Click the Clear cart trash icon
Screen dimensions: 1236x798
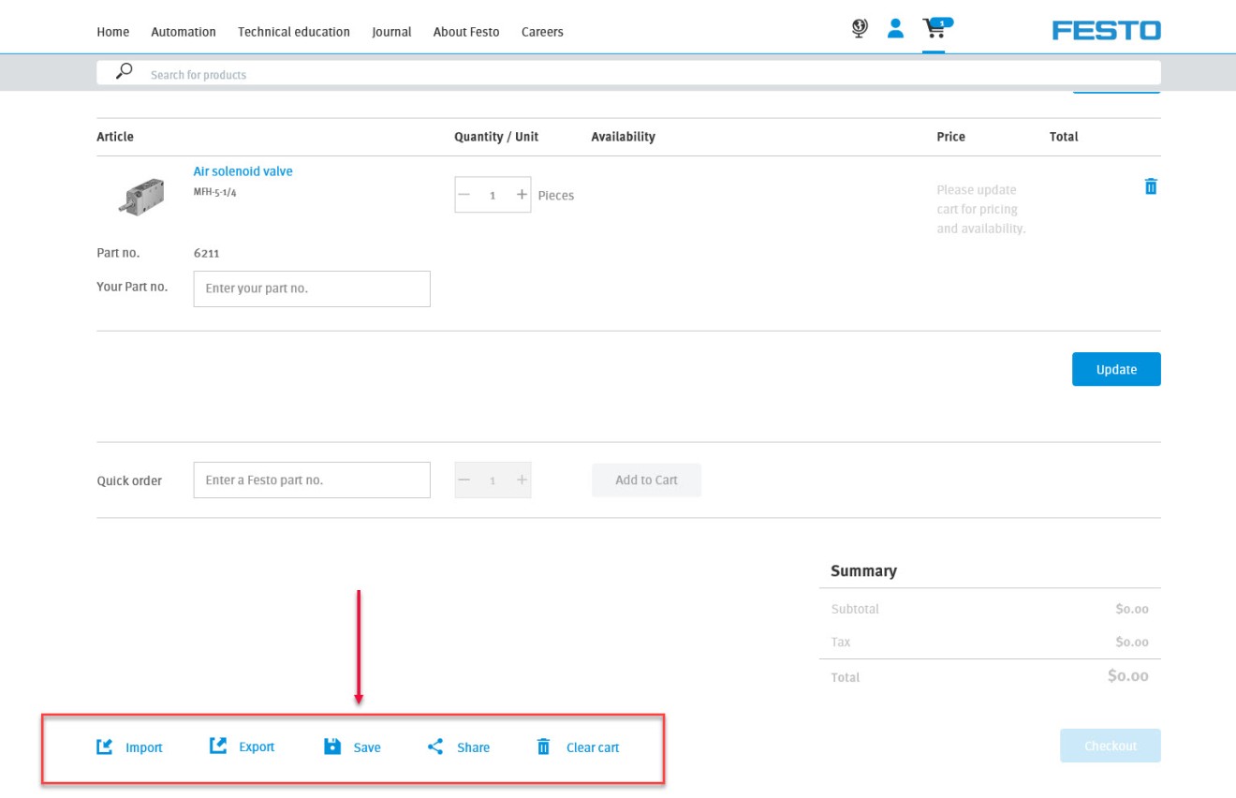coord(543,746)
